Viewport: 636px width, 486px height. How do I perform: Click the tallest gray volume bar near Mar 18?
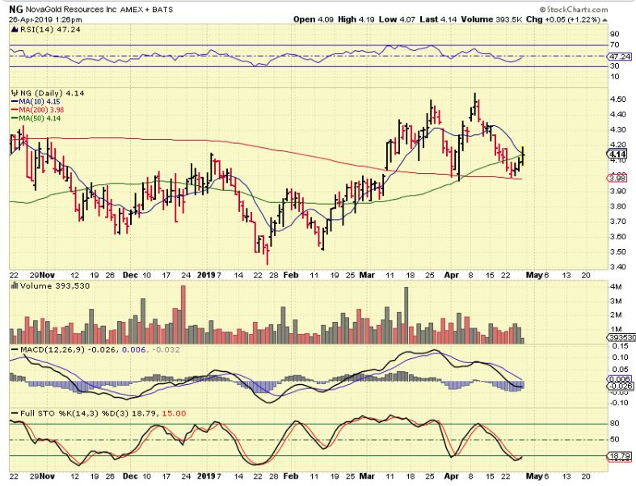coord(406,315)
